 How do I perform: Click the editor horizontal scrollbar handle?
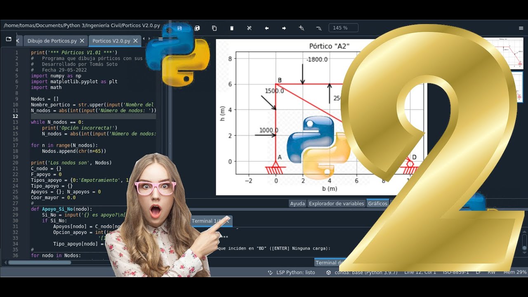point(39,262)
